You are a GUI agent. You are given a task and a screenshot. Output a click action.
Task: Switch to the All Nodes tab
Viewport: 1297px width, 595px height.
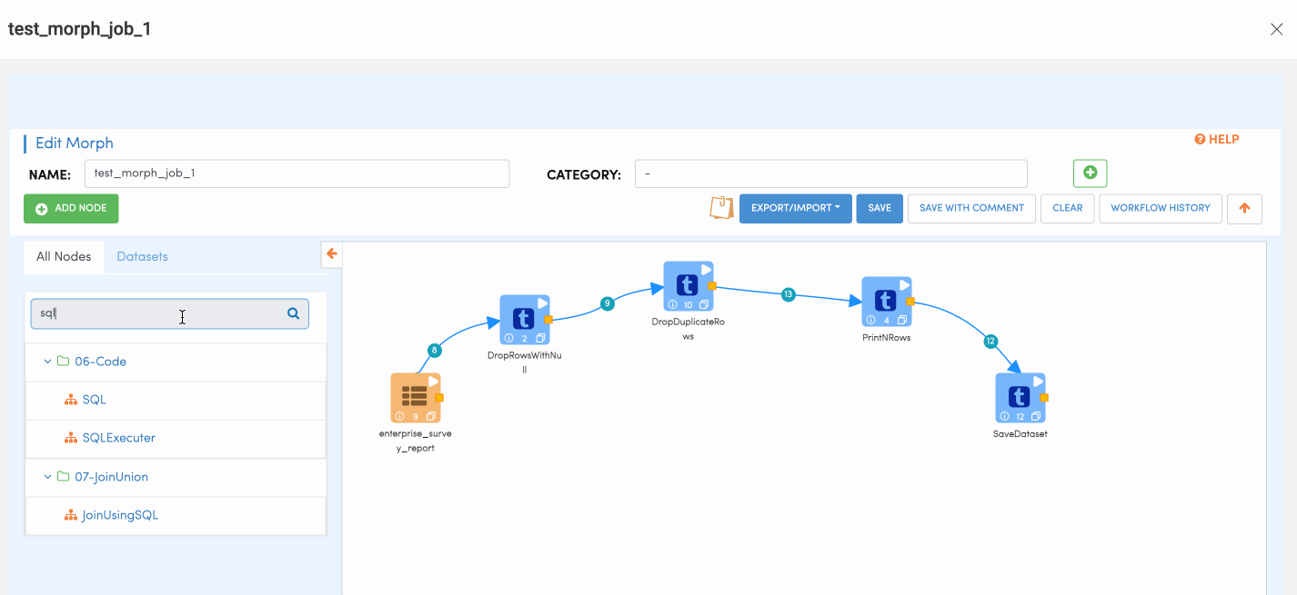(64, 256)
